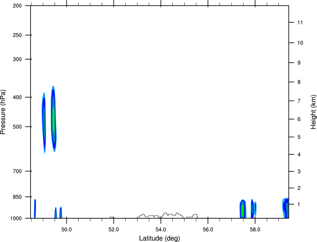Click the 300 pressure tick label
Screen dimensions: 317x242
18,59
